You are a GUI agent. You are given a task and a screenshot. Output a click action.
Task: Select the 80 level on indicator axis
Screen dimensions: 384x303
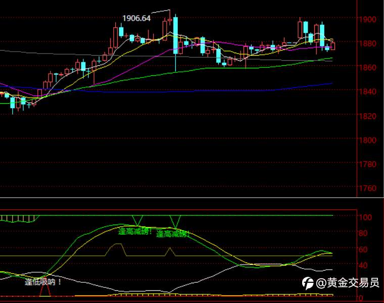tap(363, 233)
